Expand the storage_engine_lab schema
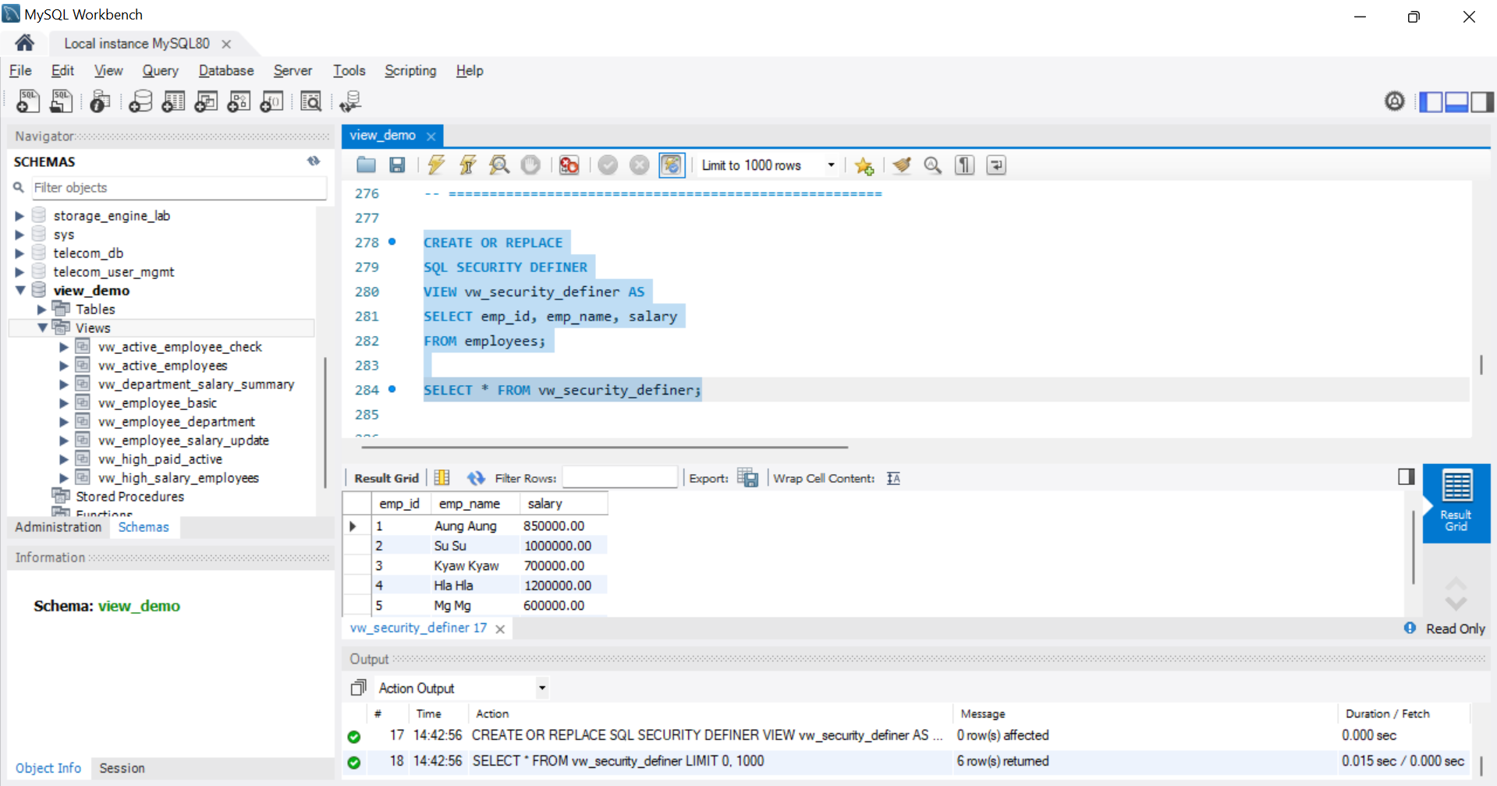The height and width of the screenshot is (786, 1497). tap(20, 216)
